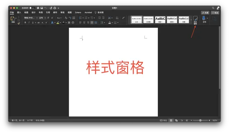Align text right
The height and width of the screenshot is (133, 229).
click(x=88, y=23)
